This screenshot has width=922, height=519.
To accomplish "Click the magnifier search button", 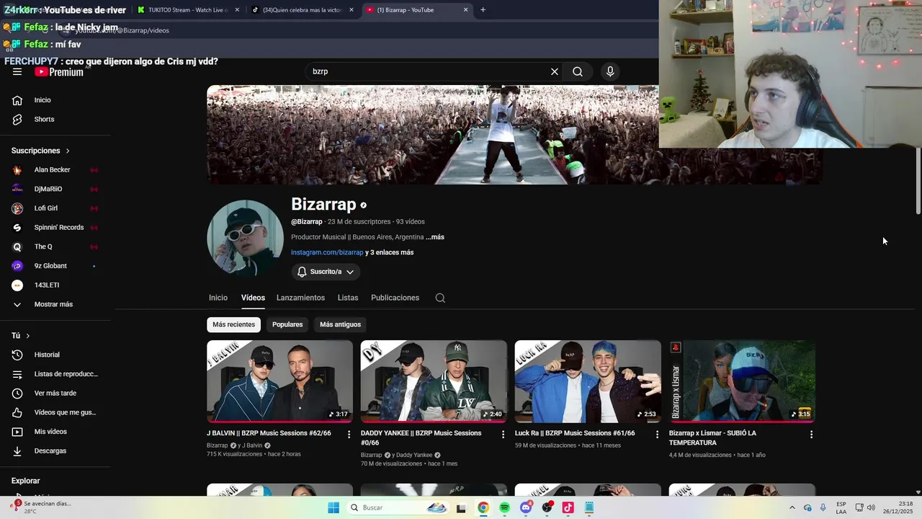I will tap(578, 71).
